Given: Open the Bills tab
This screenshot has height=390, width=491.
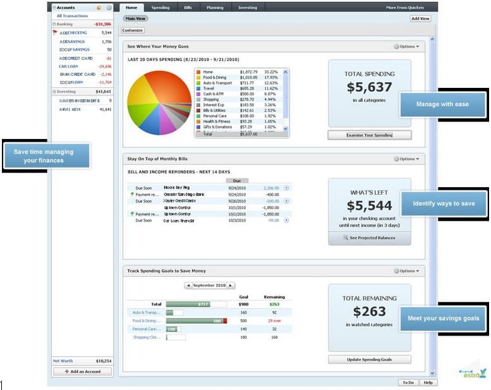Looking at the screenshot, I should (188, 8).
